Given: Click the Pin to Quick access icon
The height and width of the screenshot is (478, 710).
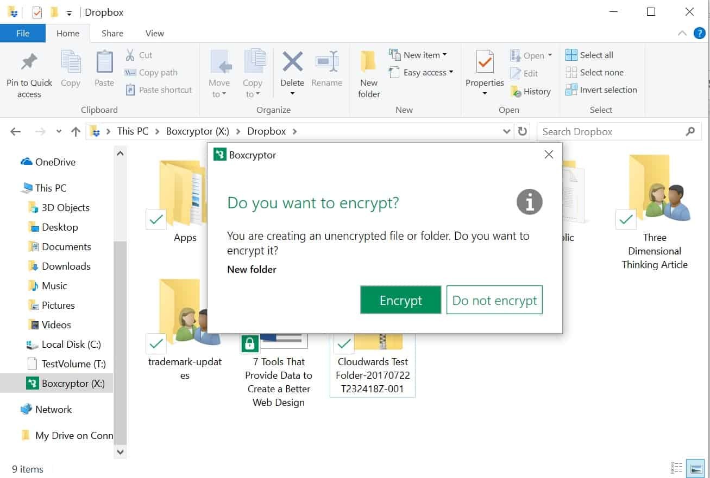Looking at the screenshot, I should click(29, 63).
